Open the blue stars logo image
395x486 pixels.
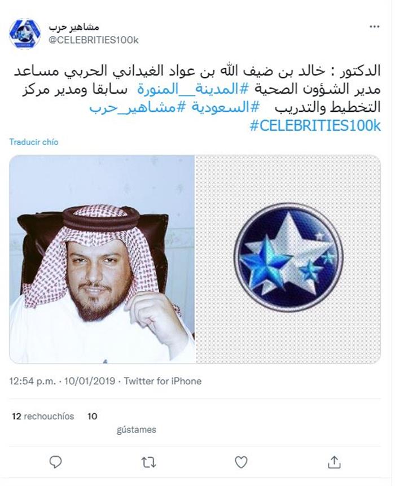[288, 259]
